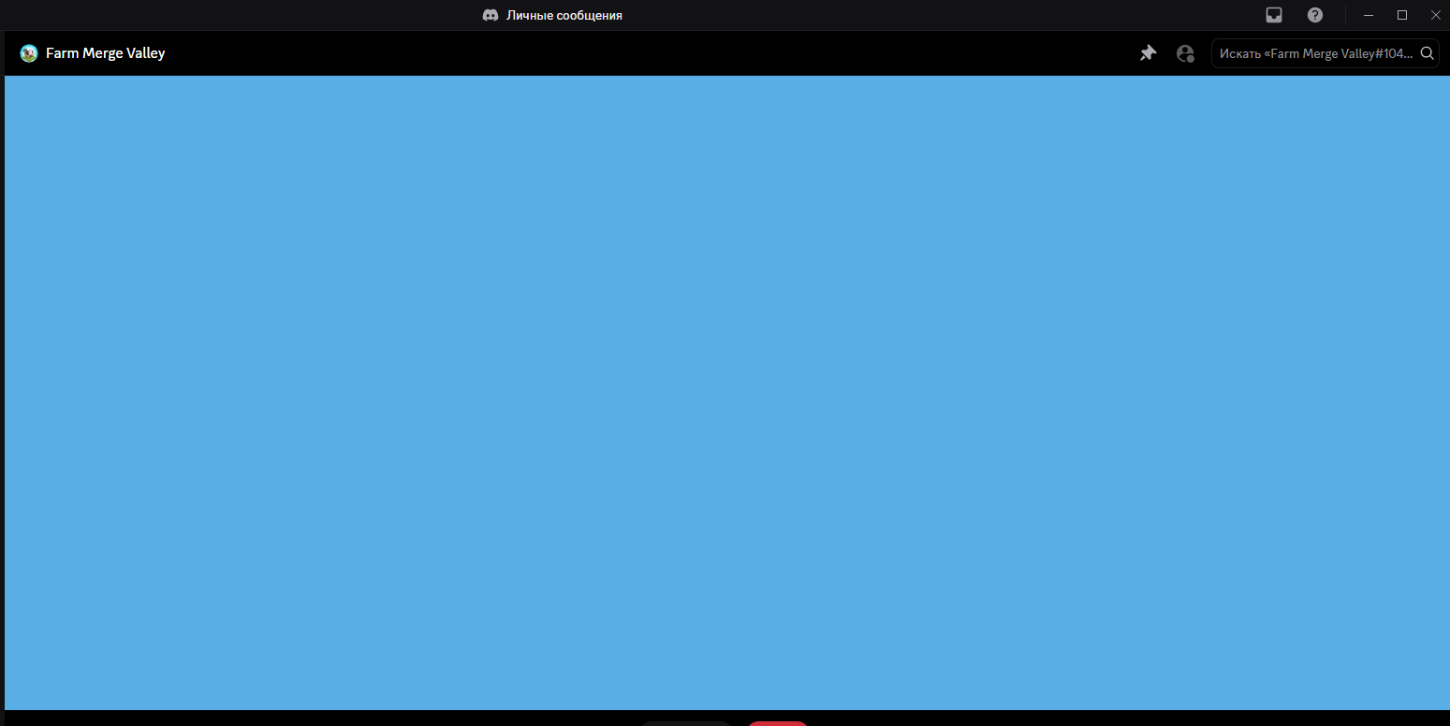Show pinned messages via pin icon
This screenshot has height=726, width=1450.
click(1148, 53)
